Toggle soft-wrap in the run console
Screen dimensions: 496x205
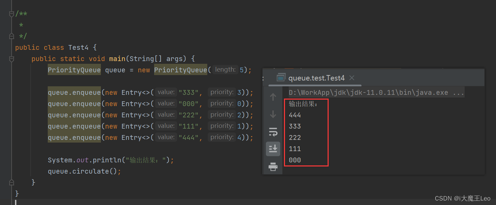point(273,131)
